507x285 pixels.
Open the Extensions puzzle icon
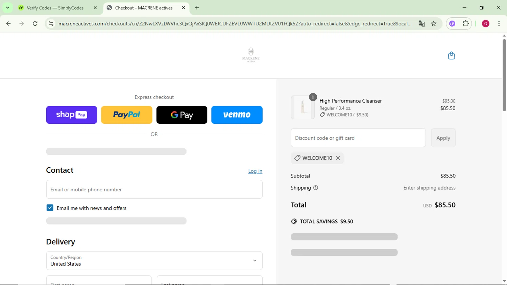466,24
